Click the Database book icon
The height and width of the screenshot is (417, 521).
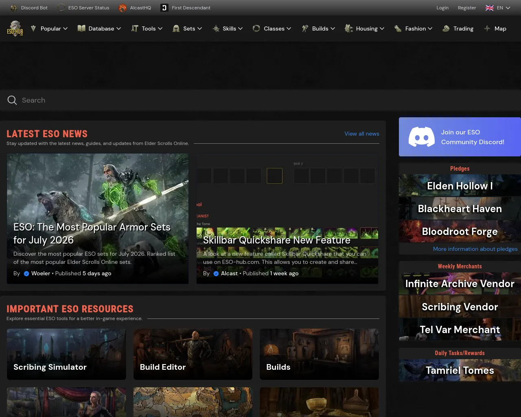[81, 29]
